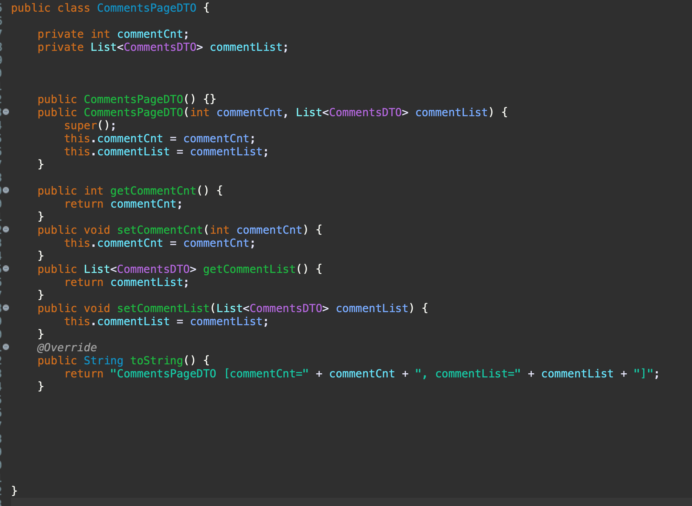The width and height of the screenshot is (692, 506).
Task: Collapse the parameterized CommentsPageDTO constructor fold
Action: point(6,112)
